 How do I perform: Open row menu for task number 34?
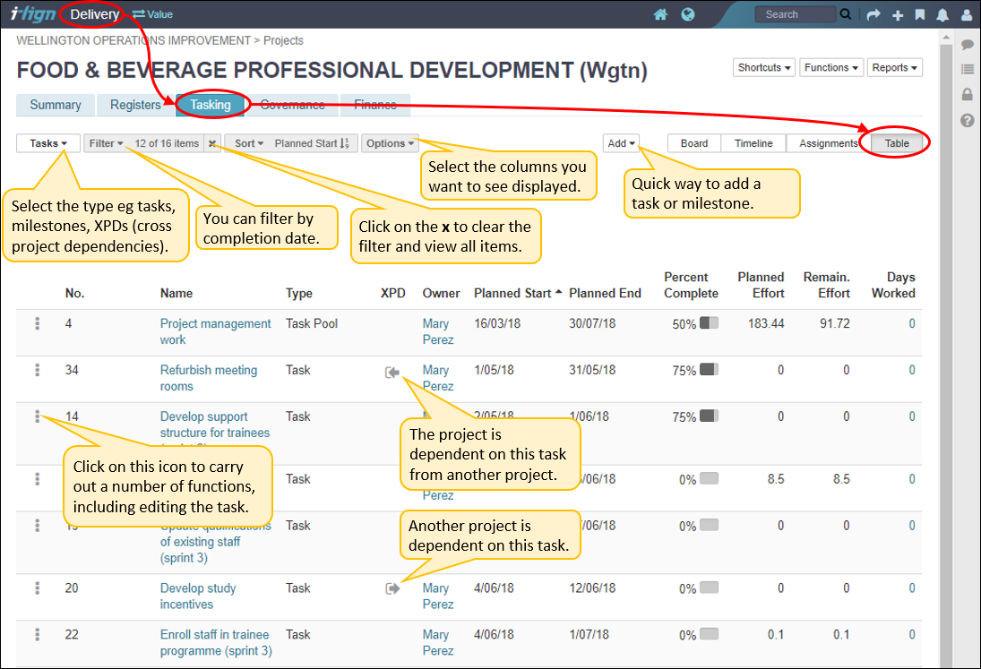38,370
